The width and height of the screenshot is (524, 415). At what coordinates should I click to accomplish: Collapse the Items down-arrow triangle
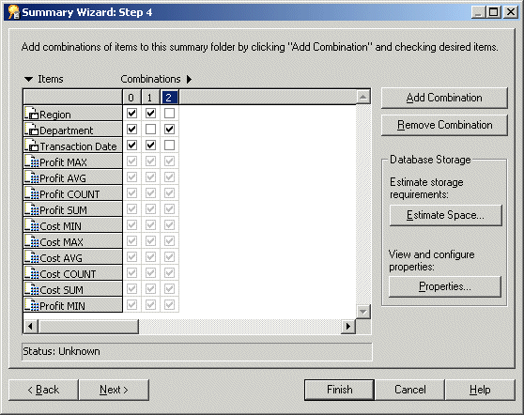(x=29, y=79)
